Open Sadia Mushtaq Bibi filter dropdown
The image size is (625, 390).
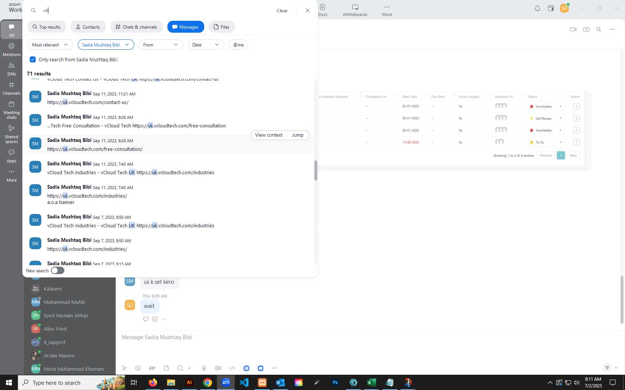(106, 45)
